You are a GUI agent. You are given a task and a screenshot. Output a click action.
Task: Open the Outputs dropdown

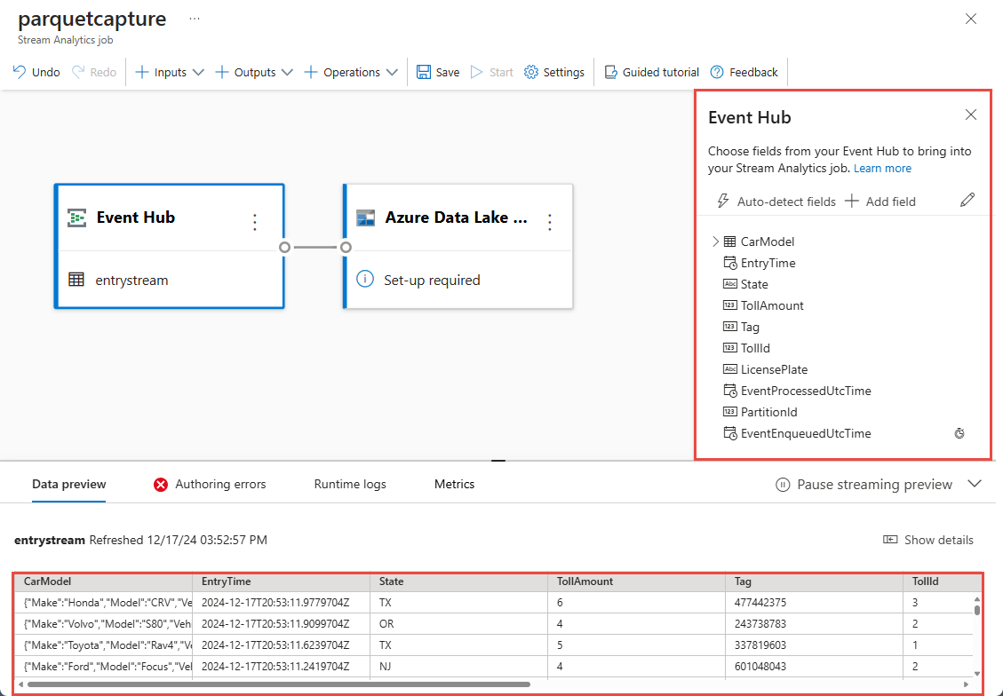tap(254, 73)
